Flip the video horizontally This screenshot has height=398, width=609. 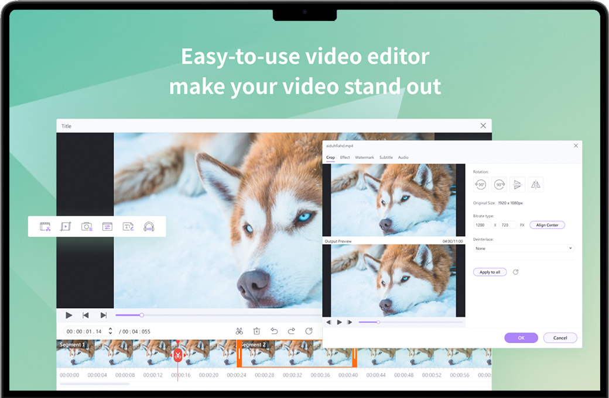[x=535, y=185]
